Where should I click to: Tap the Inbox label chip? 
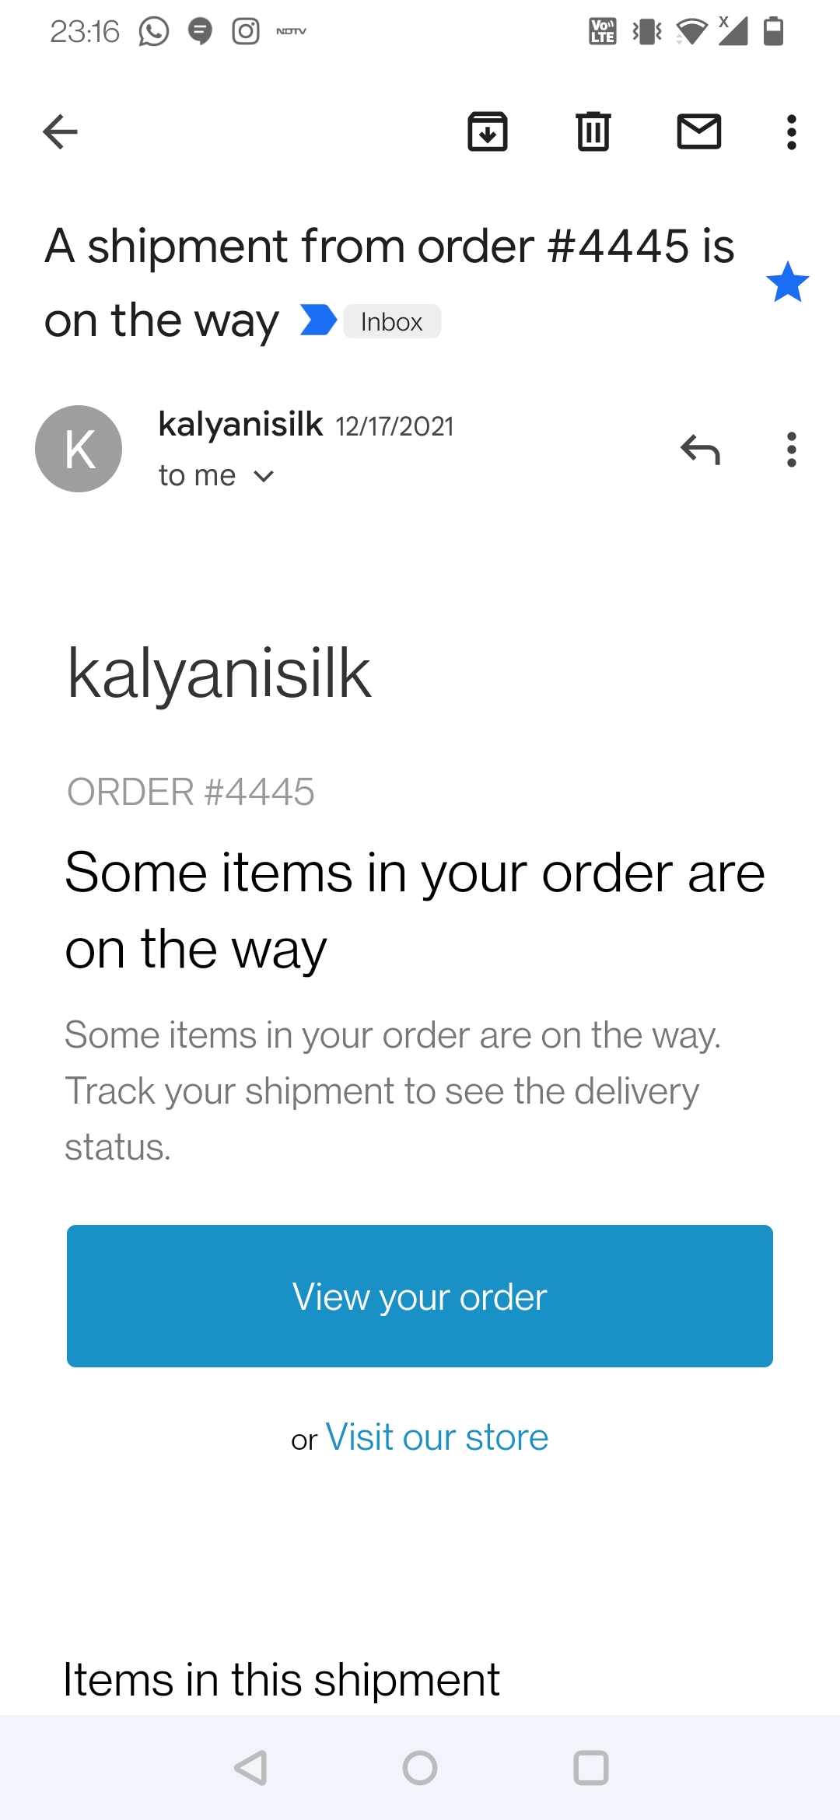[392, 322]
